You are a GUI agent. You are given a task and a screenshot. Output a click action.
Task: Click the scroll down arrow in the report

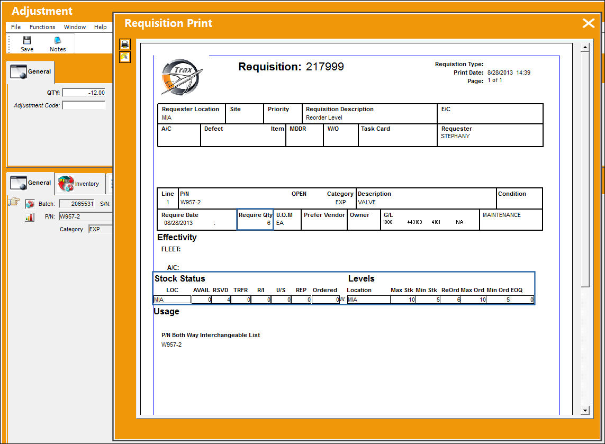[x=585, y=411]
